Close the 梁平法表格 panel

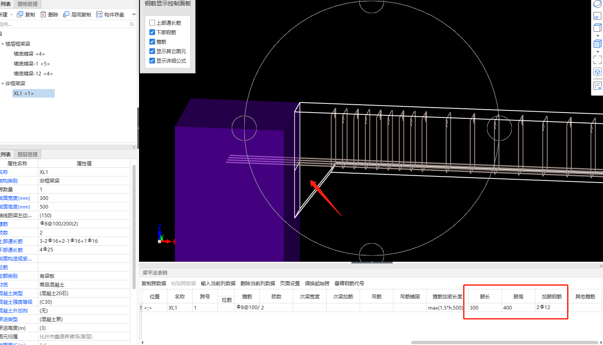601,266
